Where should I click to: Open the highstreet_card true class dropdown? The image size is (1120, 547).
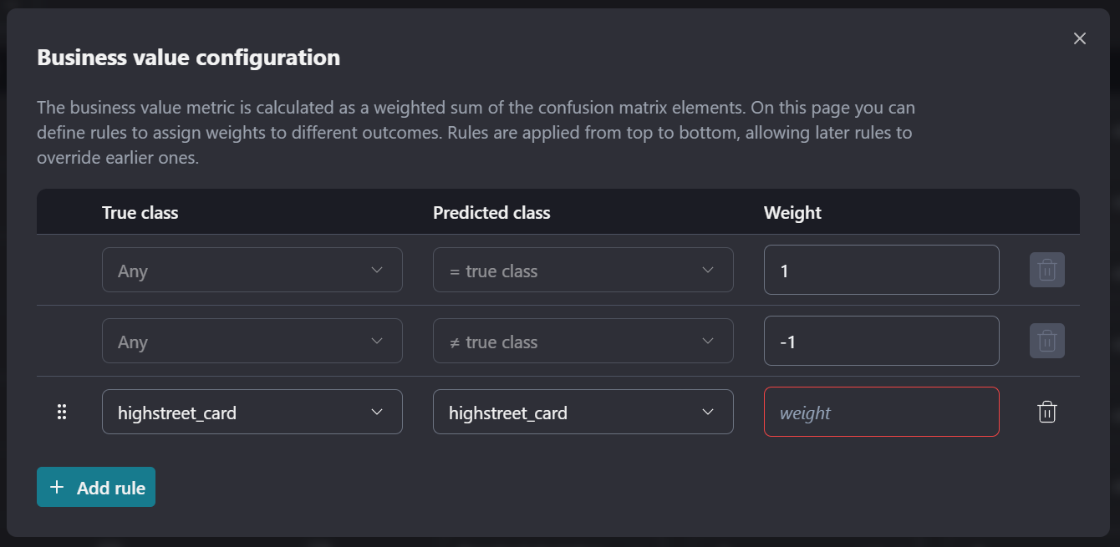point(252,412)
